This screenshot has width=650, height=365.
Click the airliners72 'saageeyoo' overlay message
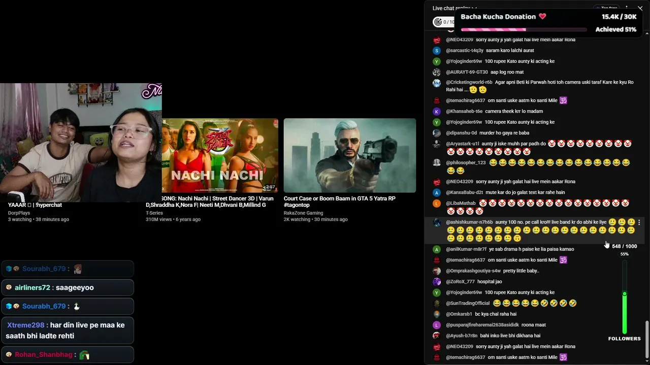tap(68, 287)
